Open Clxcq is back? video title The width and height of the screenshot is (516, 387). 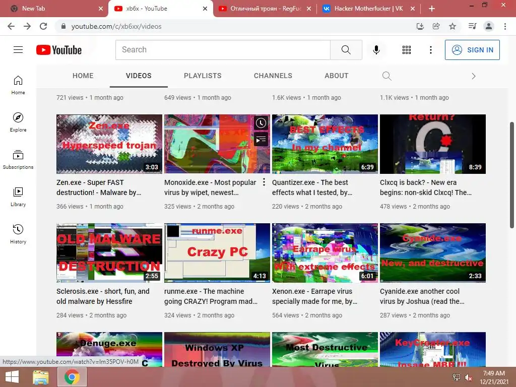[425, 187]
